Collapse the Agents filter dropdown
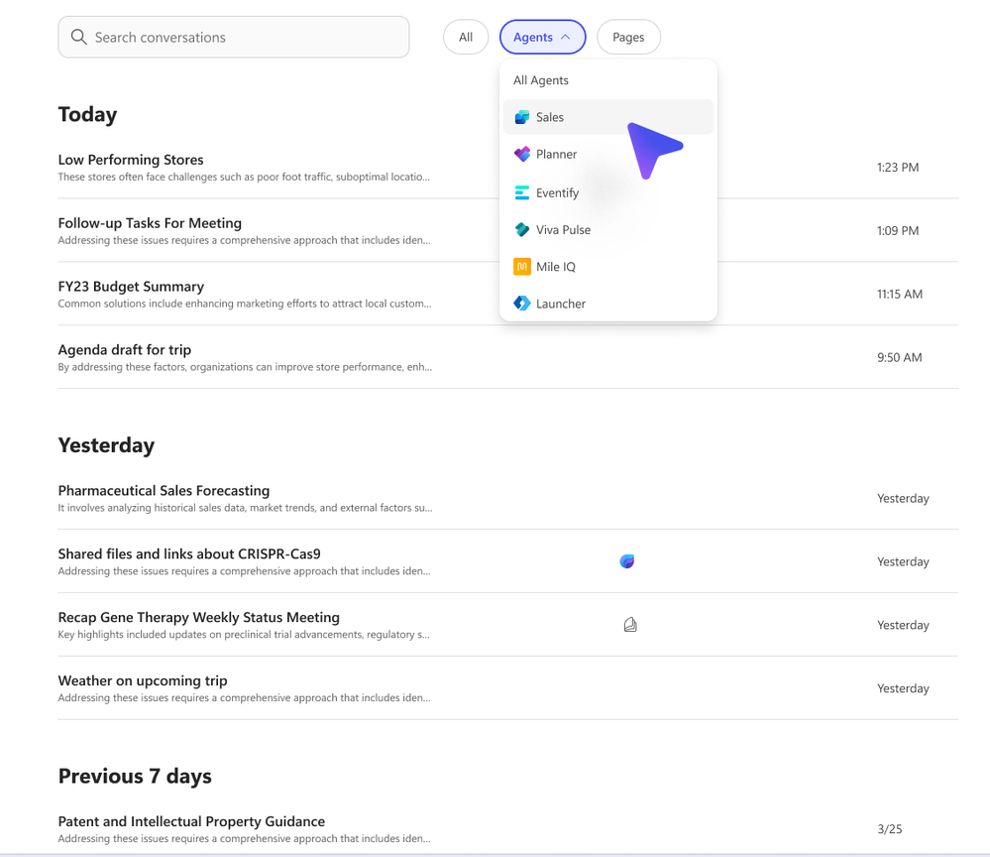The image size is (990, 857). click(542, 38)
